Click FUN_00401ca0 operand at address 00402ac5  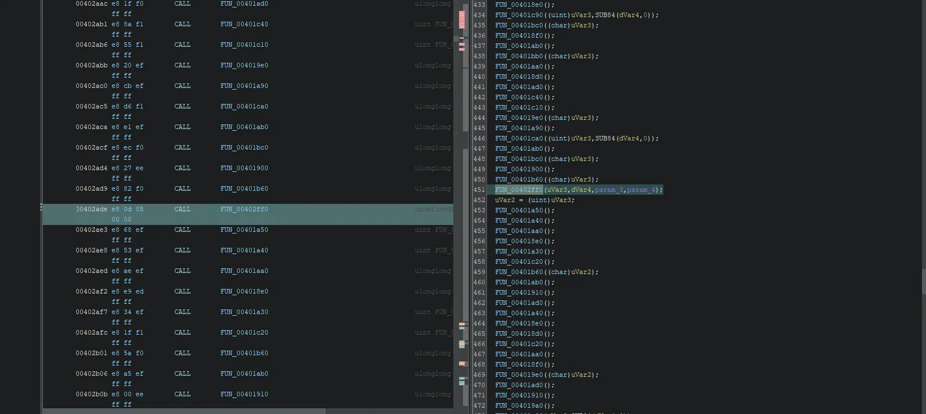tap(244, 107)
